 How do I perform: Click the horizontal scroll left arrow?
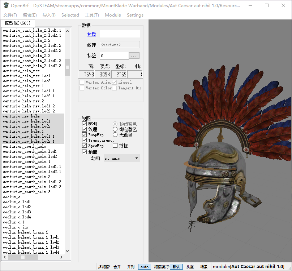[5, 257]
